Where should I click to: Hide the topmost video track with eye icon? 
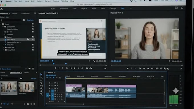pyautogui.click(x=58, y=83)
